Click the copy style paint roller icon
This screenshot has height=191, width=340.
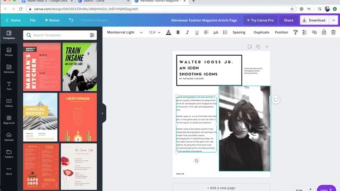(x=295, y=32)
